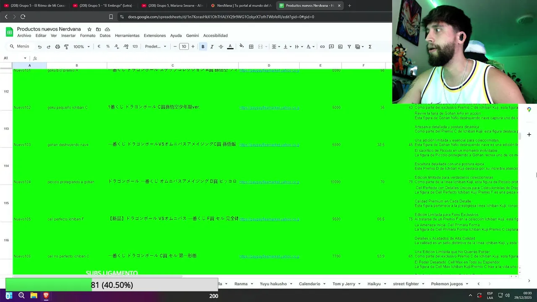
Task: Switch to the Ranma sheet tab
Action: click(241, 284)
